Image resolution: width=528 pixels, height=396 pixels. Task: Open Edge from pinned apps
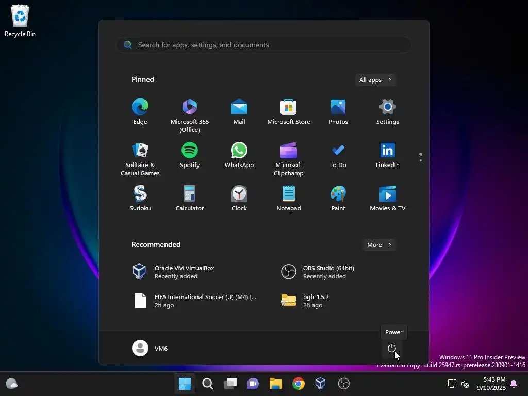click(x=140, y=112)
